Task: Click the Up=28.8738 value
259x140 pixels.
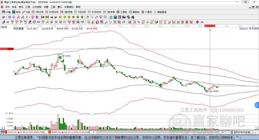Action: (47, 29)
